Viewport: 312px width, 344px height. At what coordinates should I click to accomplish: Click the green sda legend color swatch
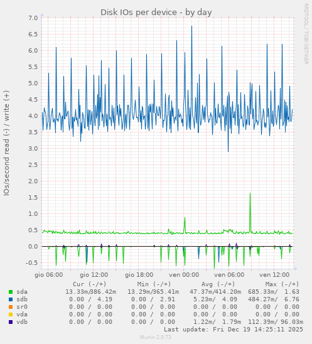coord(11,292)
